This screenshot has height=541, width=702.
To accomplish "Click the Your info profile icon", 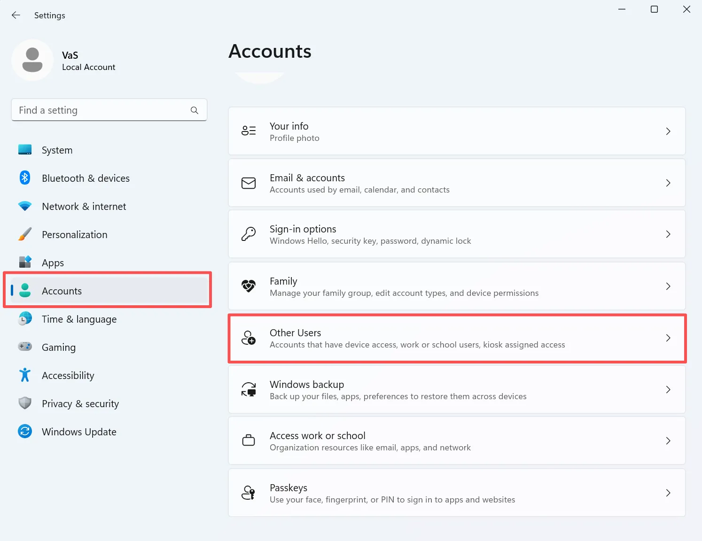I will 249,131.
